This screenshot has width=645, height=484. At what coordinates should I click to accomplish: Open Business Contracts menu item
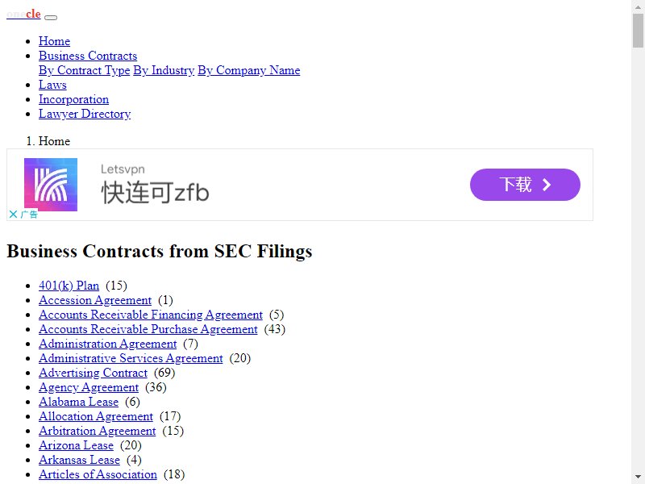click(x=88, y=56)
